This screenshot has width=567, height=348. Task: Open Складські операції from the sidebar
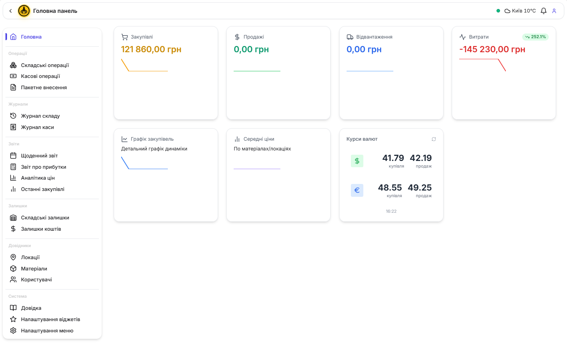tap(45, 65)
